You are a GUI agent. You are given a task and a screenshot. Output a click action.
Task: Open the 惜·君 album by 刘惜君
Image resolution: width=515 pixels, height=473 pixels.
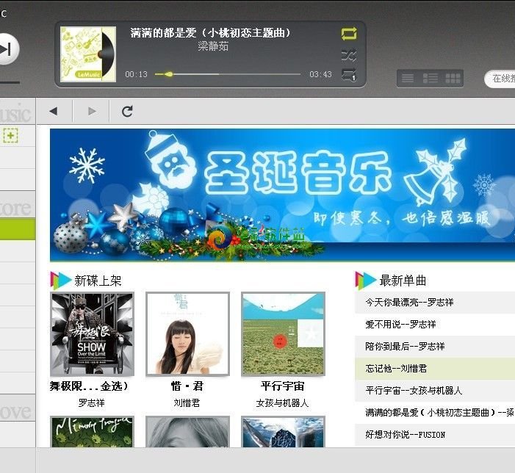[187, 334]
